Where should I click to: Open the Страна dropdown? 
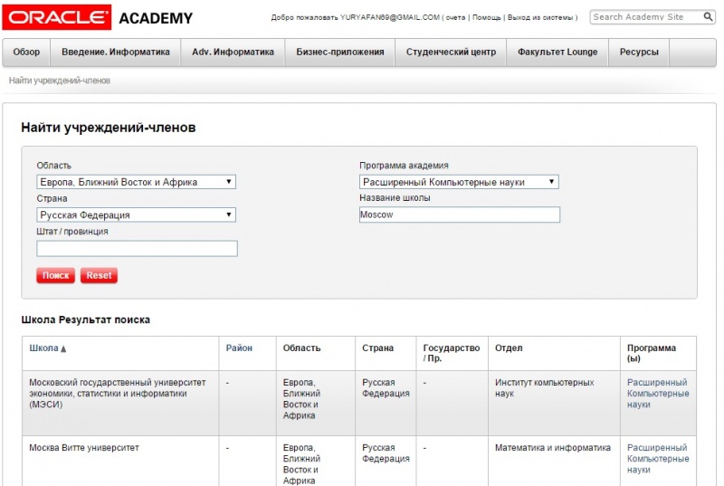(x=137, y=214)
